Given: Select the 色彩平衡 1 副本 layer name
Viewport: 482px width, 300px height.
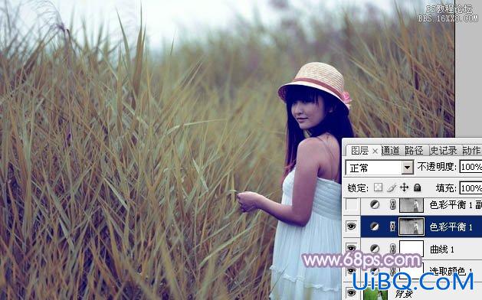Looking at the screenshot, I should click(456, 205).
